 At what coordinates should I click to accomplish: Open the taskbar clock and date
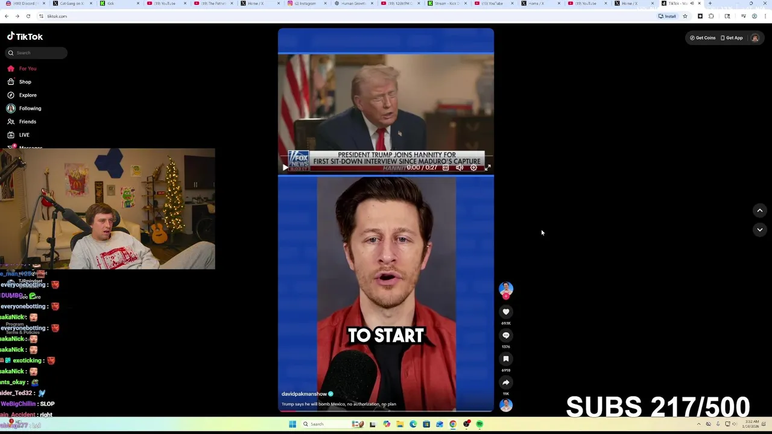751,424
